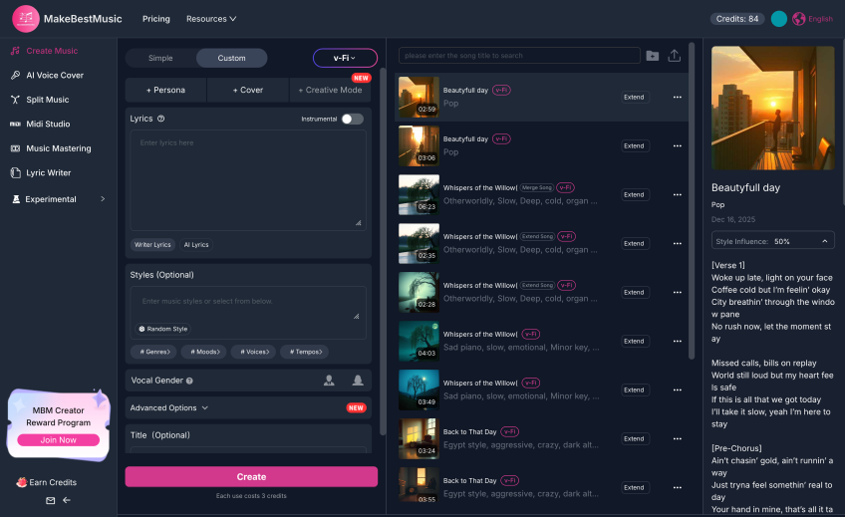
Task: Switch to Custom mode tab
Action: pyautogui.click(x=232, y=58)
